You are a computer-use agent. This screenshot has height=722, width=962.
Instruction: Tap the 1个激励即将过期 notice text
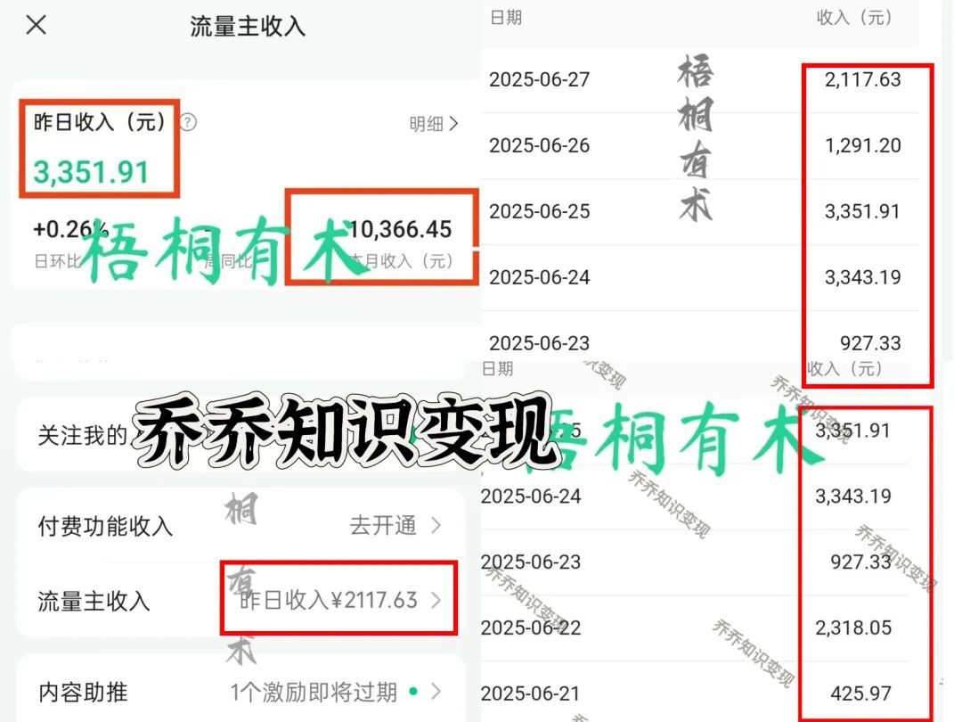(x=314, y=692)
